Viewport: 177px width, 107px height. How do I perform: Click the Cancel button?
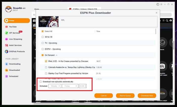pos(104,96)
